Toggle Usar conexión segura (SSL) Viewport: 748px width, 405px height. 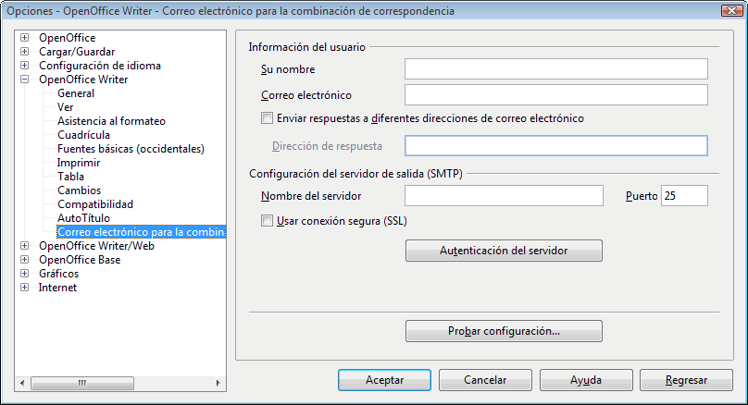(x=267, y=221)
